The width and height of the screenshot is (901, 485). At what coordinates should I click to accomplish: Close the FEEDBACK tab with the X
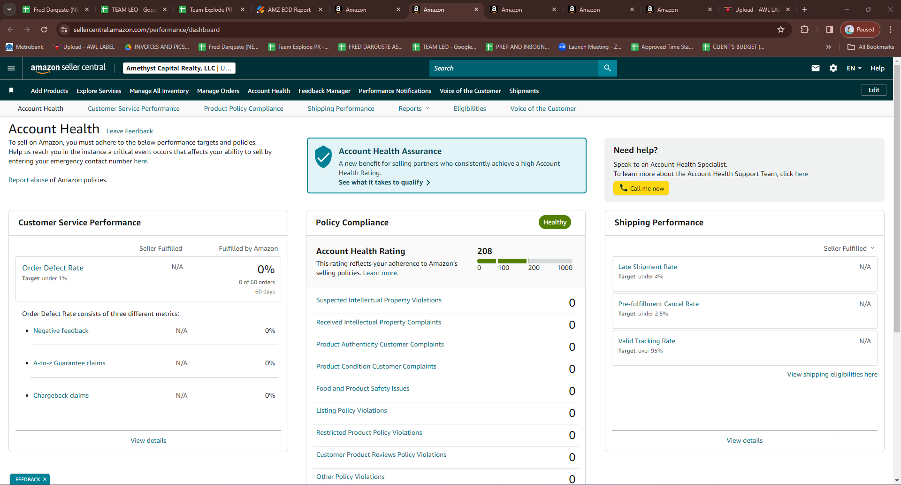coord(45,479)
